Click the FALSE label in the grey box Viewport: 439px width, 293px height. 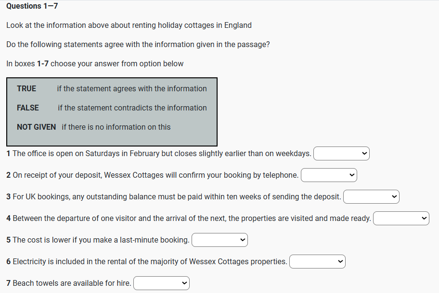coord(28,108)
